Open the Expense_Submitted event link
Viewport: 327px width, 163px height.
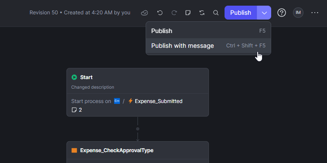[x=159, y=101]
